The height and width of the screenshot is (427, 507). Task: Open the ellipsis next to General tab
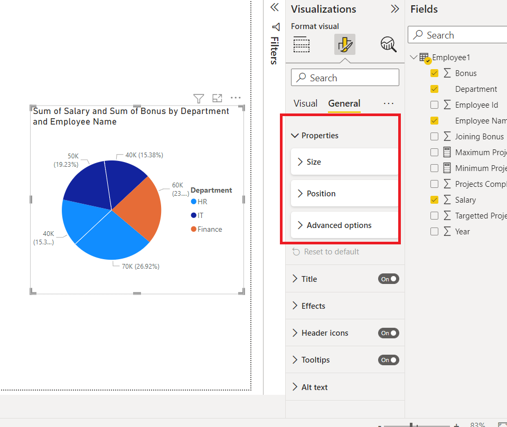pyautogui.click(x=389, y=103)
